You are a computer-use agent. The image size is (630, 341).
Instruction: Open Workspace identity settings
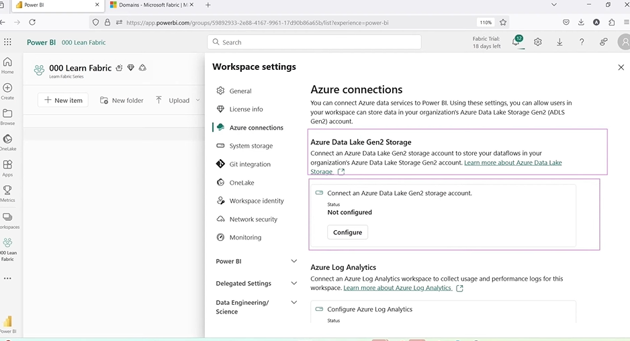coord(257,201)
